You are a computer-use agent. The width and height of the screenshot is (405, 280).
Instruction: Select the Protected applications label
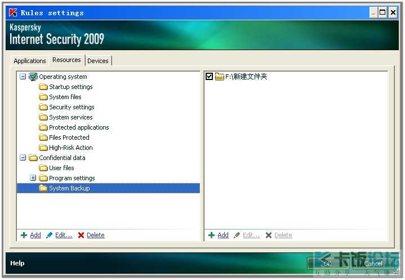79,127
